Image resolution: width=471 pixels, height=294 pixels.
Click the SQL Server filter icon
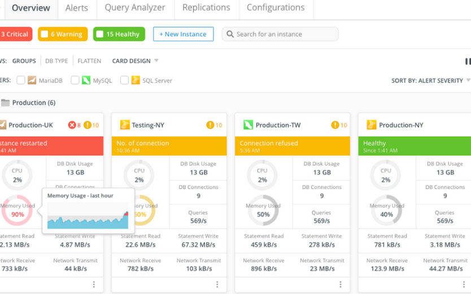point(136,80)
